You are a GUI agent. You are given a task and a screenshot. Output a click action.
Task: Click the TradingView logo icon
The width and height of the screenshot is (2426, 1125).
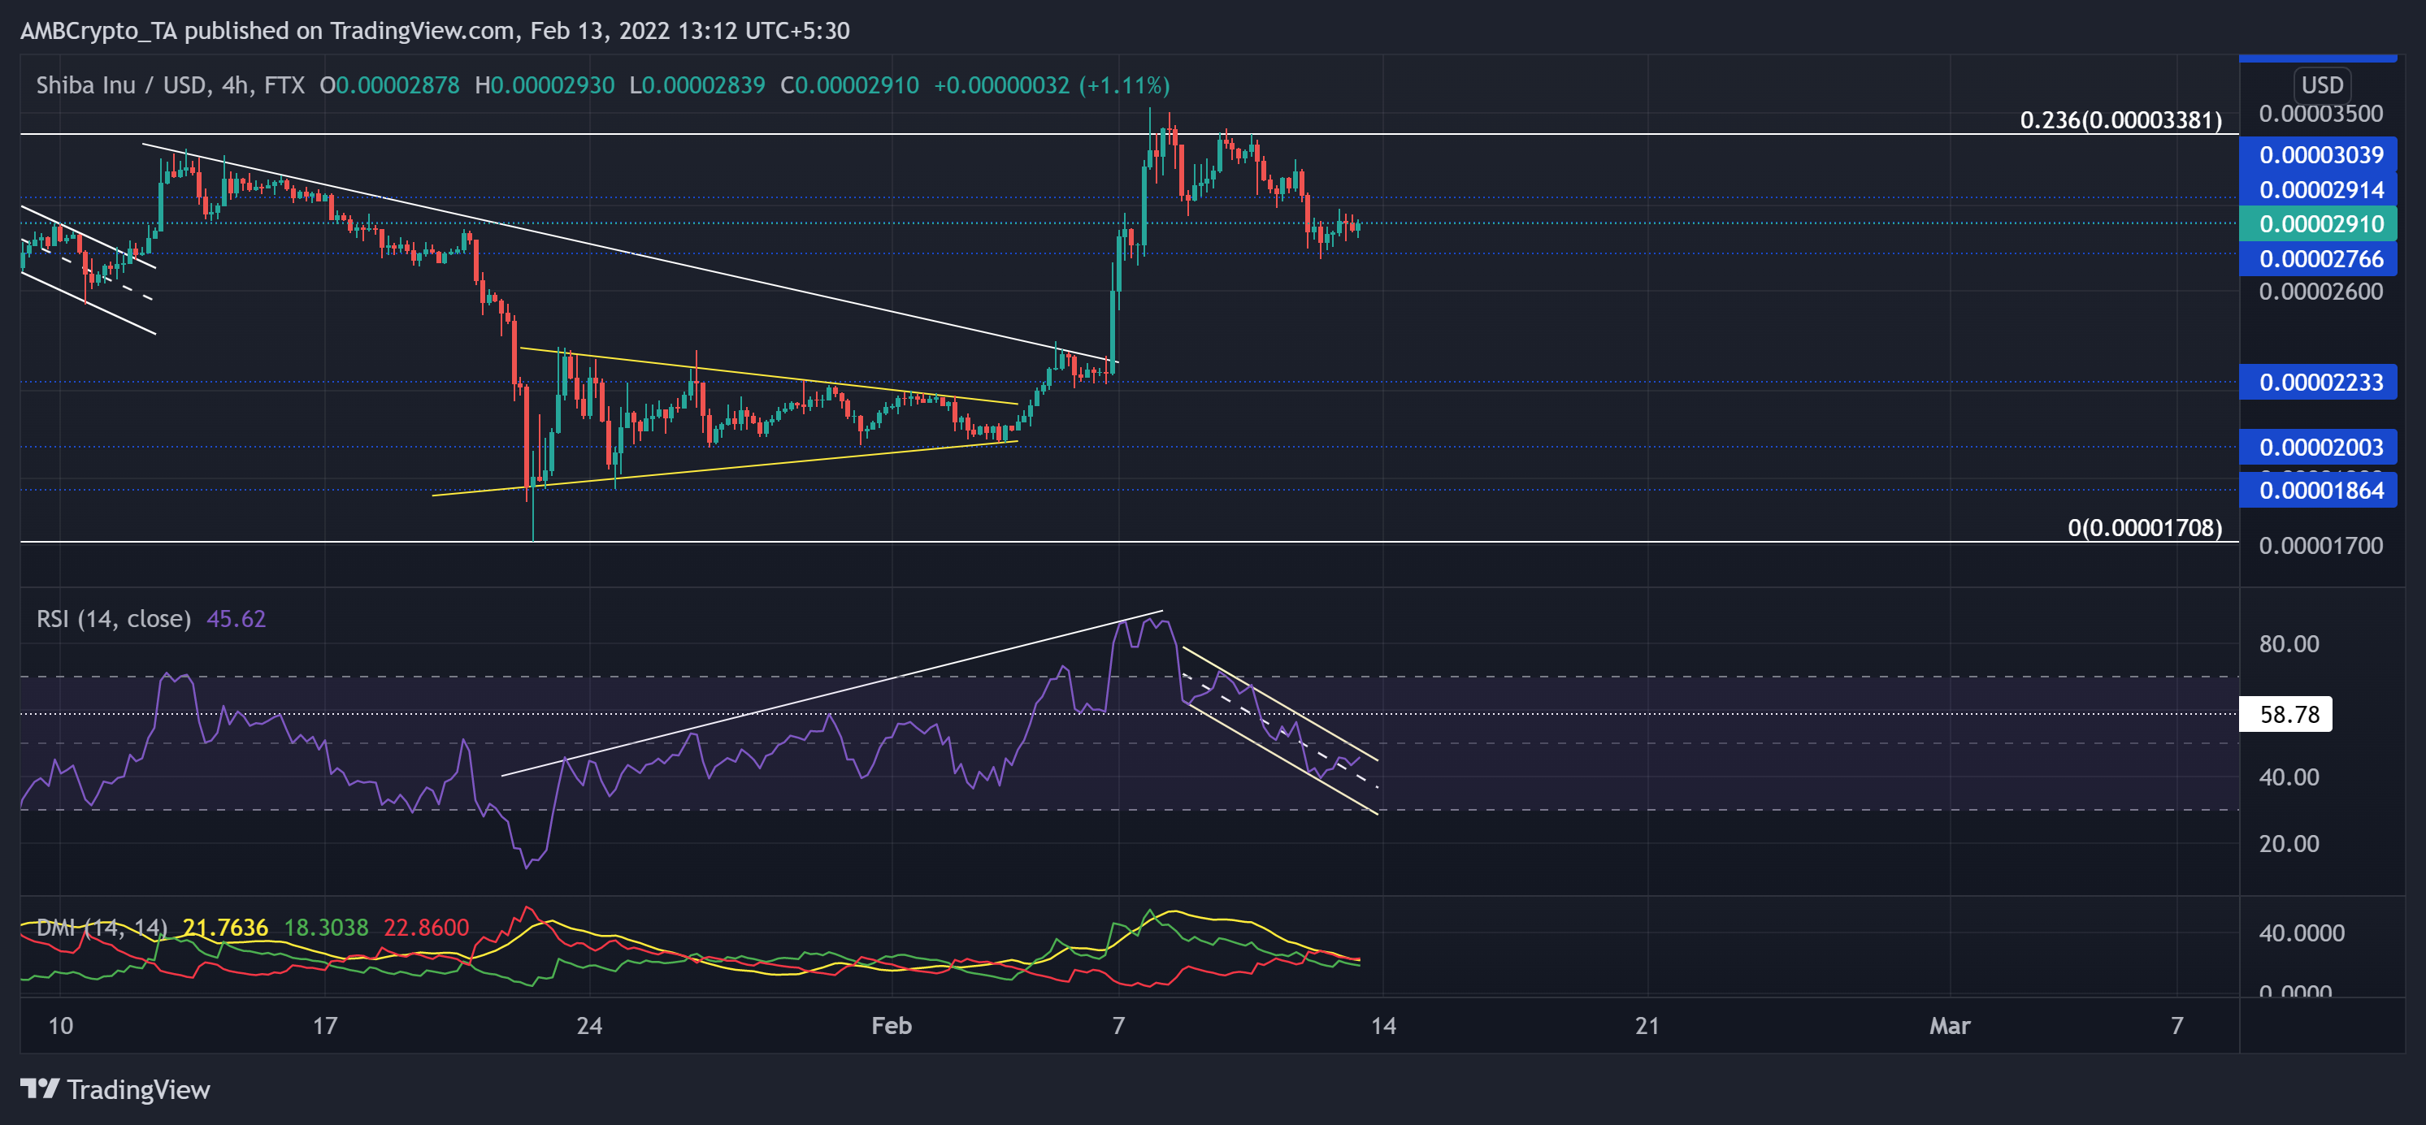(x=40, y=1089)
